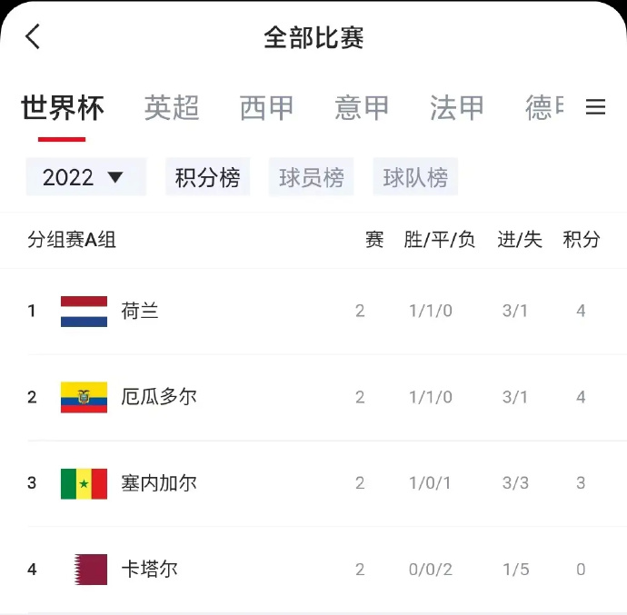Open the 卡塔尔 team name
The width and height of the screenshot is (627, 615).
point(149,570)
